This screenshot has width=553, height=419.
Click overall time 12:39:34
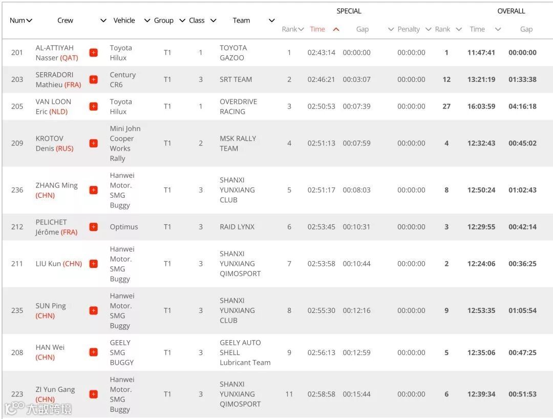click(x=481, y=394)
